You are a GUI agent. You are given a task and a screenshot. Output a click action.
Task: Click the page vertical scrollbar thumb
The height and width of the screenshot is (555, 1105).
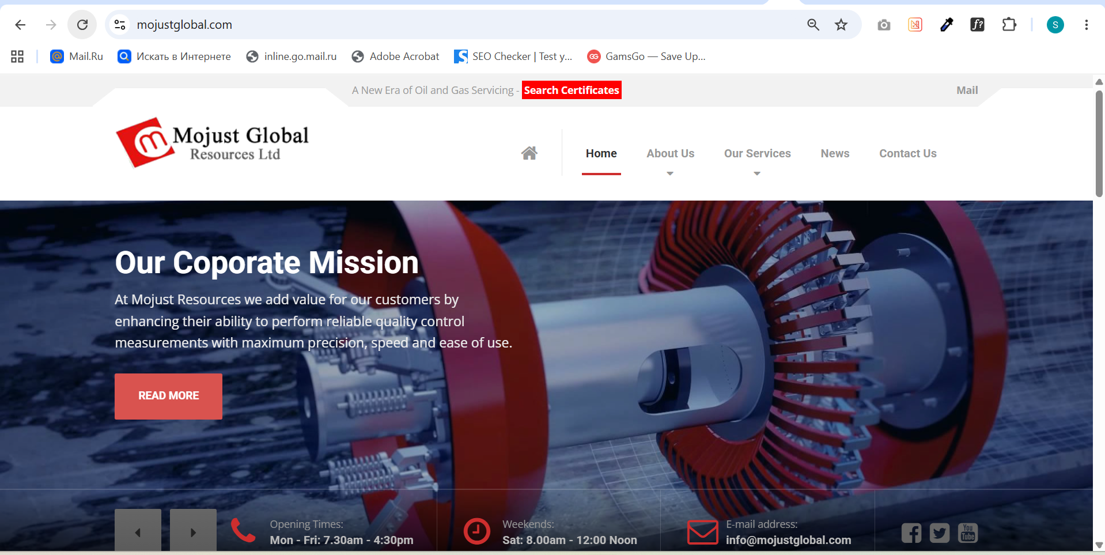pos(1099,144)
